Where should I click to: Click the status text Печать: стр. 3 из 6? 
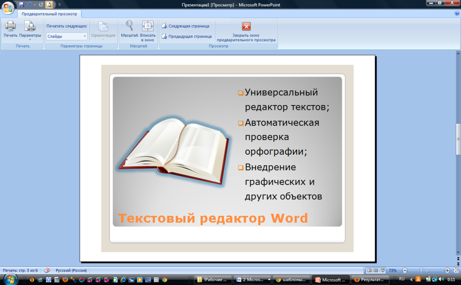click(x=20, y=270)
